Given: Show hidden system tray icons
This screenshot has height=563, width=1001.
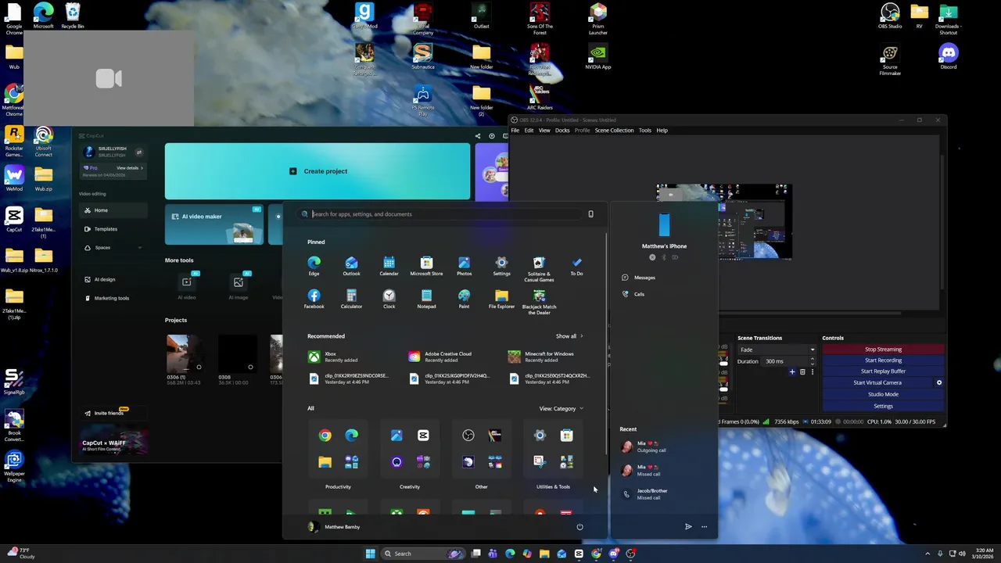Looking at the screenshot, I should pos(927,554).
